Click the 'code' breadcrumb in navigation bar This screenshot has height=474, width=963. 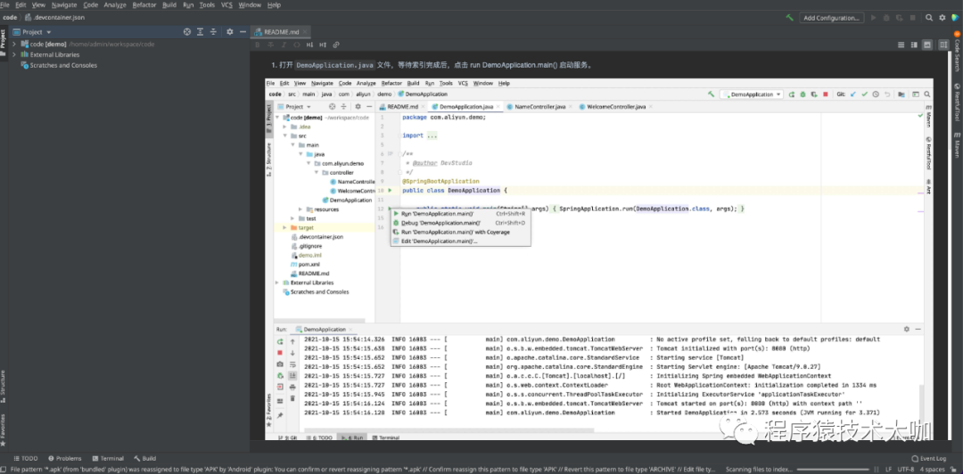(10, 17)
